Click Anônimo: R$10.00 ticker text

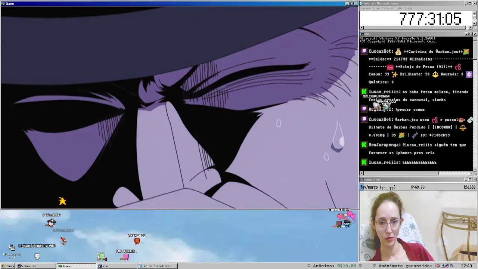pyautogui.click(x=334, y=266)
